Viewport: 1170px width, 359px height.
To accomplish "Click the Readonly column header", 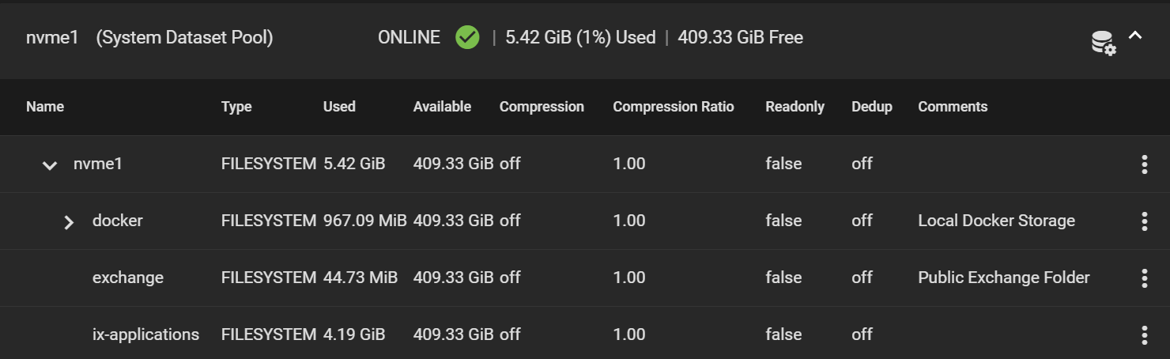I will (x=794, y=107).
